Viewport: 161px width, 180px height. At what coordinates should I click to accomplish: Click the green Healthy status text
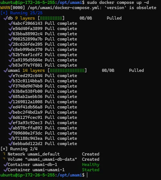pos(91,165)
